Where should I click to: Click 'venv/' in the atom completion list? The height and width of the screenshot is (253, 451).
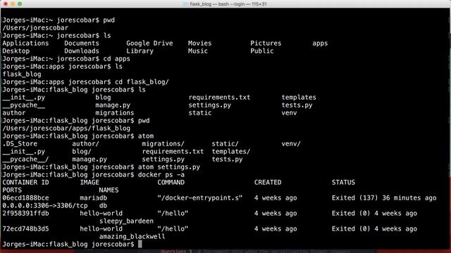tap(291, 144)
